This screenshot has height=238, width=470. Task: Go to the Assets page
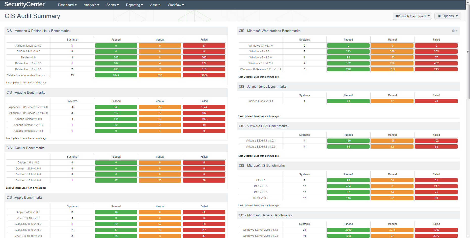(155, 5)
